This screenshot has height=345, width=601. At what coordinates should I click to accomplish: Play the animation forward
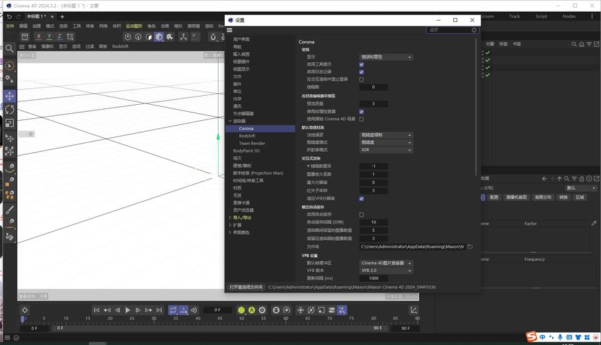click(x=128, y=310)
